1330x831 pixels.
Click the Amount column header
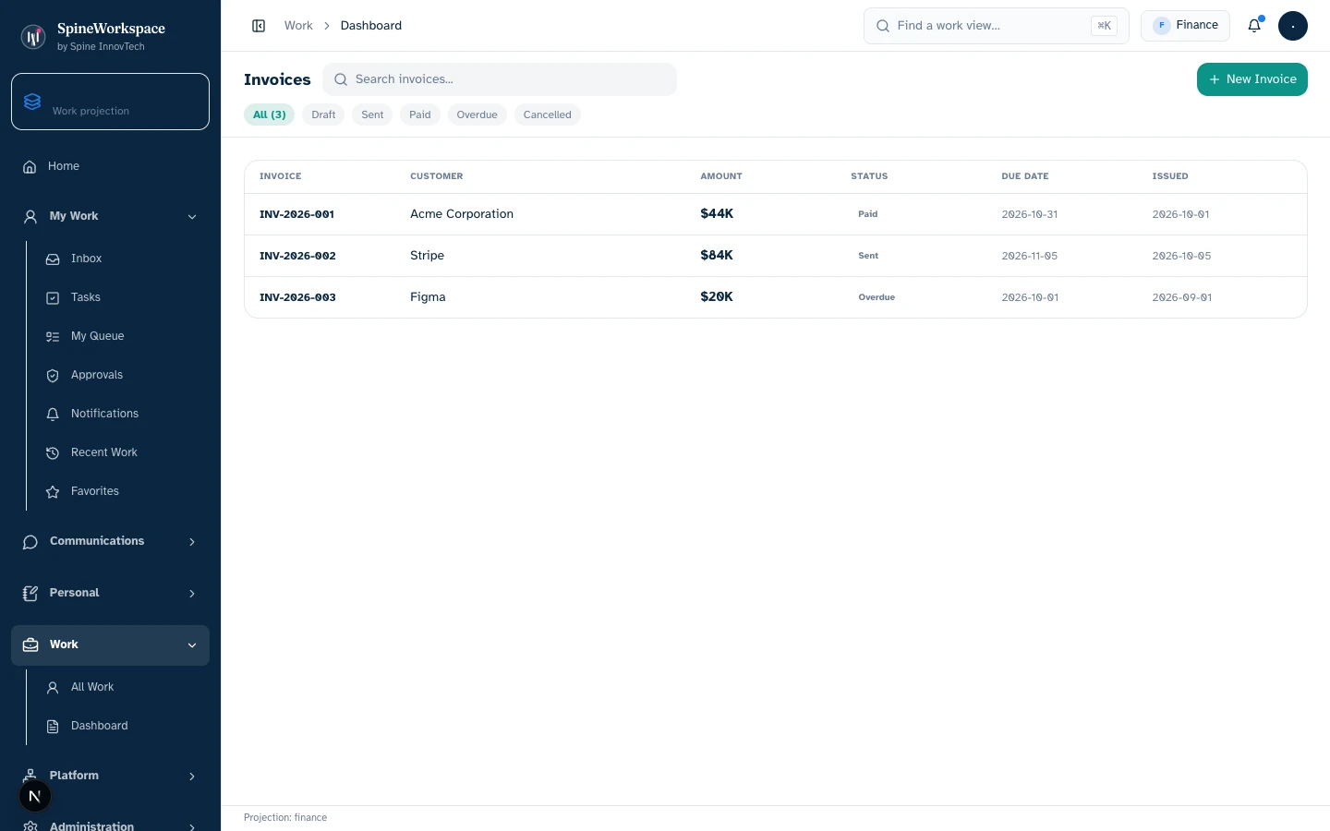(x=721, y=176)
